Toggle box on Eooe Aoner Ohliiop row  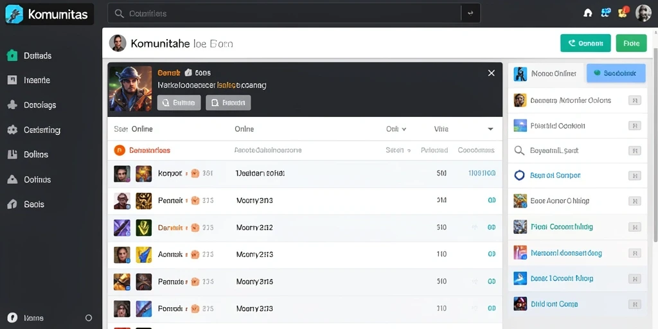click(x=634, y=201)
